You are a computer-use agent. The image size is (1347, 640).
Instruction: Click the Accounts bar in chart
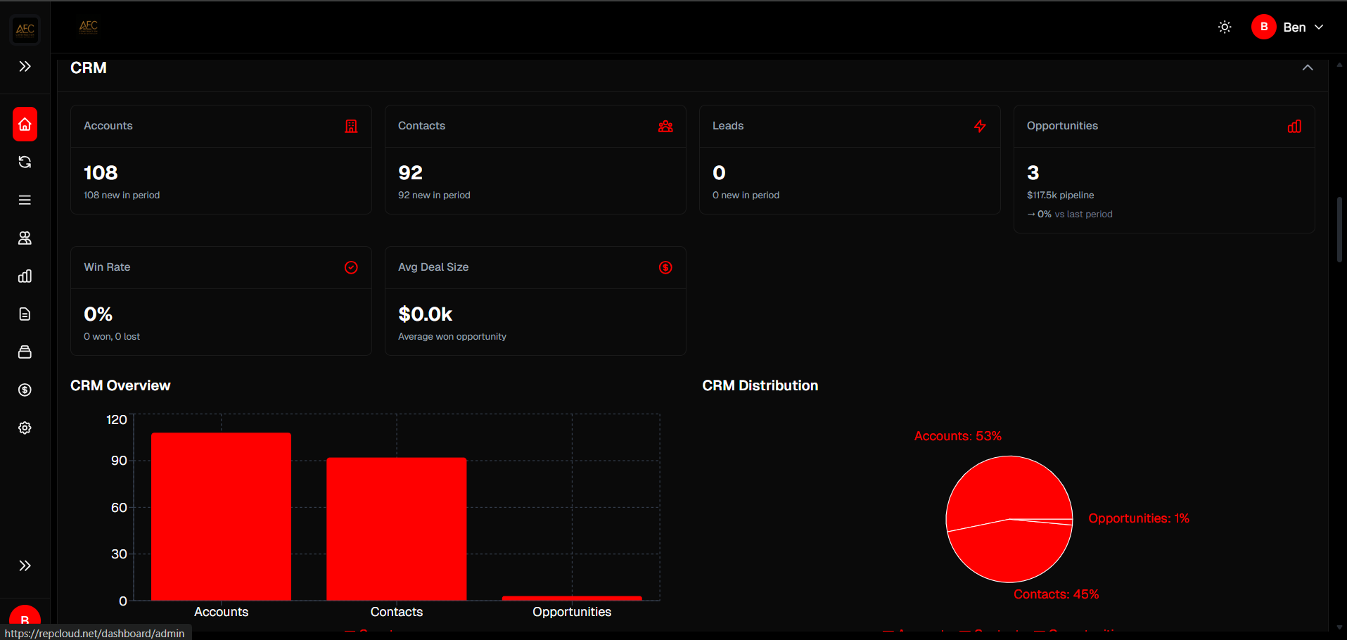(x=221, y=517)
